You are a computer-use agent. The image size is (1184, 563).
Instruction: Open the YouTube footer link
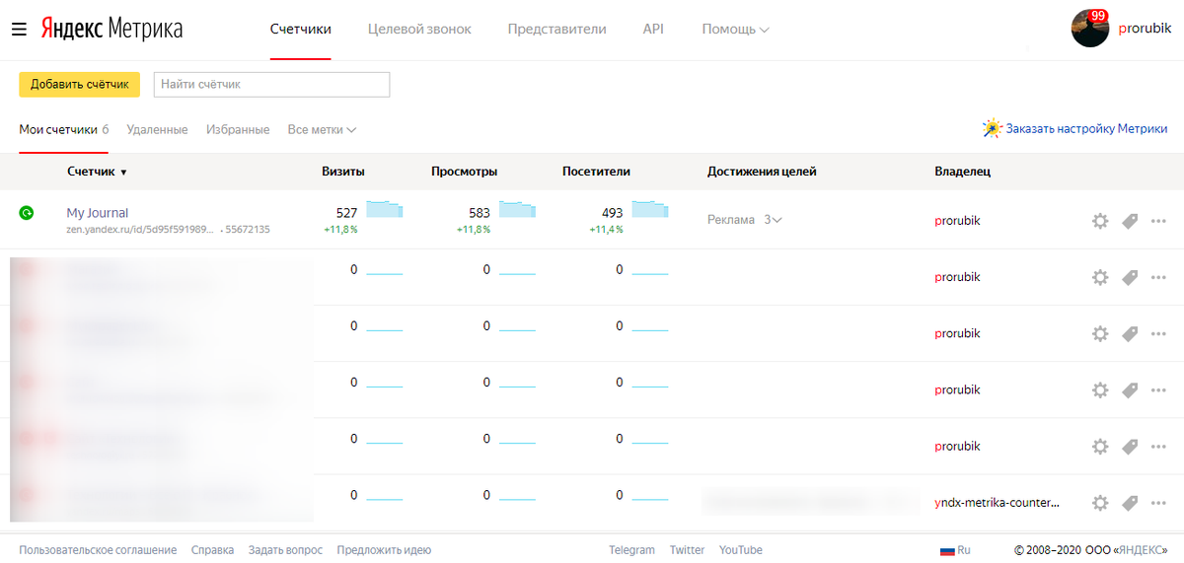[x=740, y=550]
